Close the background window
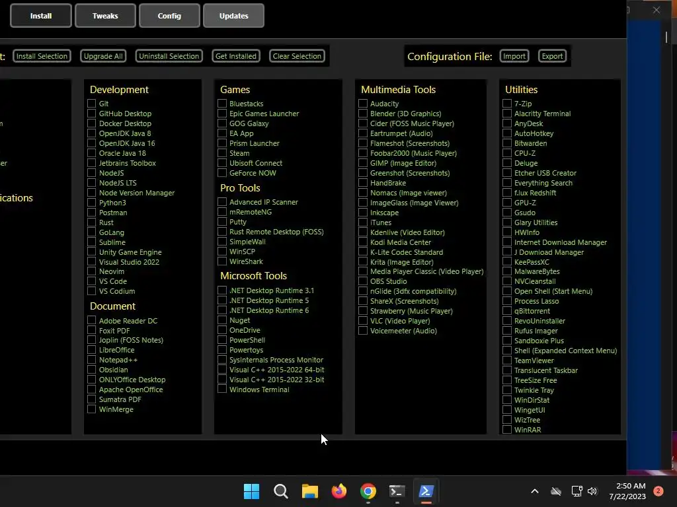Image resolution: width=677 pixels, height=507 pixels. click(x=657, y=9)
